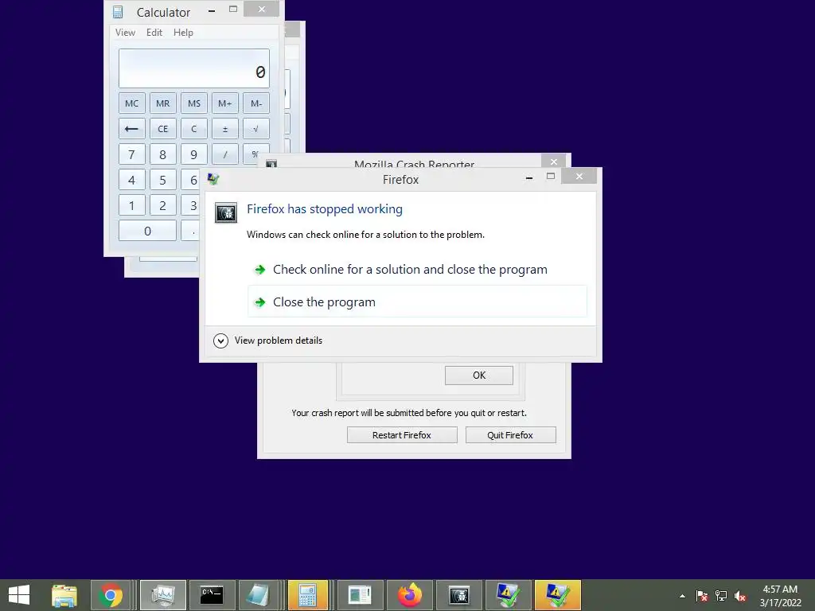This screenshot has height=611, width=815.
Task: Click Restart Firefox button
Action: click(x=402, y=435)
